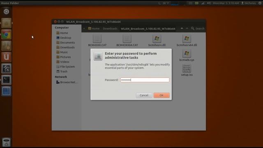The height and width of the screenshot is (148, 263).
Task: Close the file manager window
Action: pos(55,22)
